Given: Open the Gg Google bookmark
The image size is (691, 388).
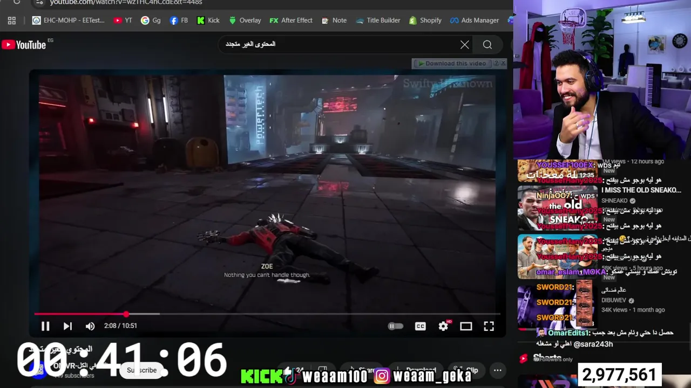Looking at the screenshot, I should tap(151, 20).
